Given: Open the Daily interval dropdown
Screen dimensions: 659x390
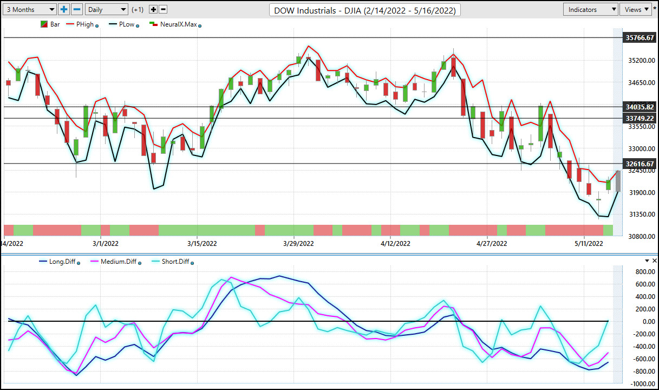Looking at the screenshot, I should point(107,9).
